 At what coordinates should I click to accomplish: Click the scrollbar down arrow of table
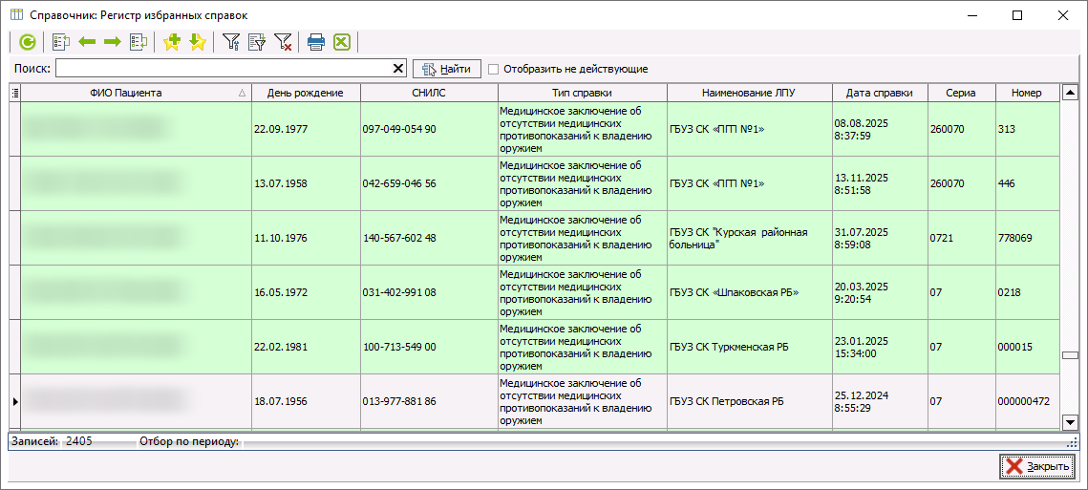[1070, 422]
